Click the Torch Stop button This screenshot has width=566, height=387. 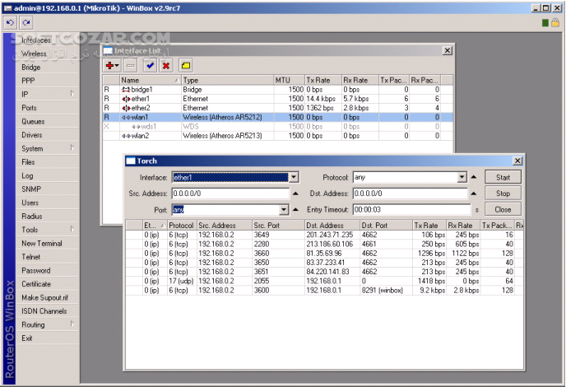503,193
